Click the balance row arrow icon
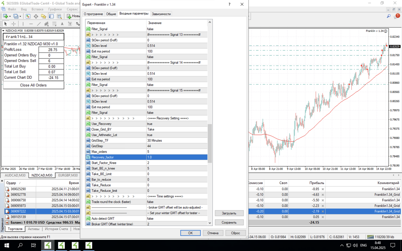402x251 pixels. point(7,223)
